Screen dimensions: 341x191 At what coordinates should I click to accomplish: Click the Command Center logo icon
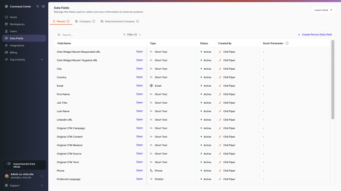6,6
